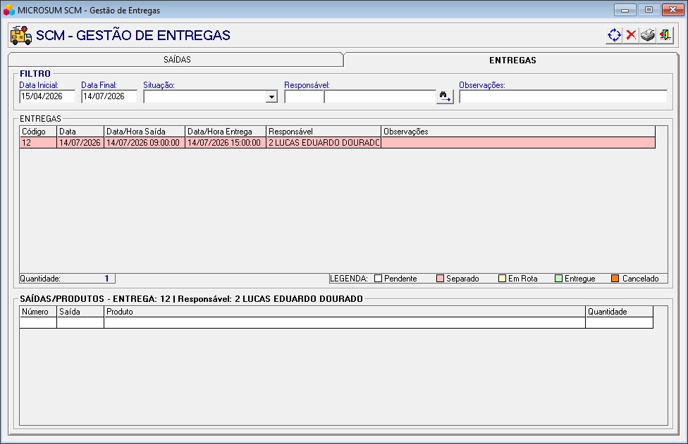The image size is (688, 444).
Task: Click the refresh arrows toolbar icon
Action: click(614, 35)
